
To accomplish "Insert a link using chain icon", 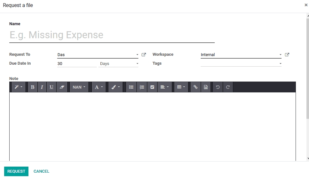I will click(x=196, y=87).
